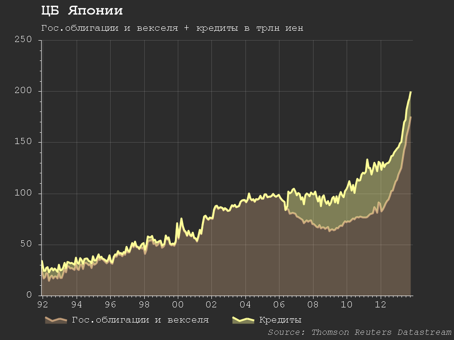Image resolution: width=454 pixels, height=340 pixels.
Task: Click the x-axis label 00
Action: (x=178, y=305)
